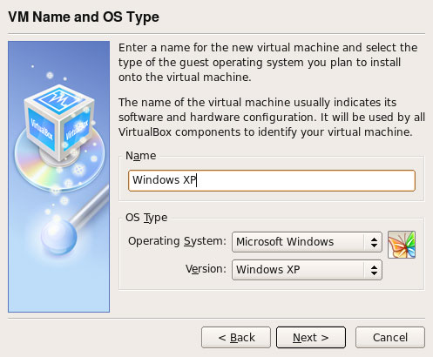This screenshot has height=357, width=433.
Task: Open the Operating System combo box arrows
Action: click(x=374, y=242)
